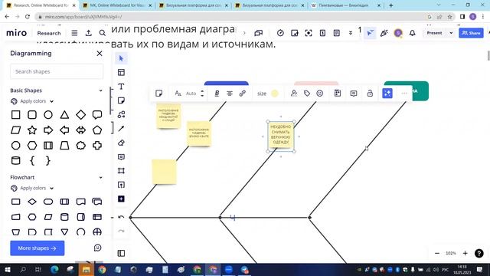Redo last action

(x=121, y=231)
